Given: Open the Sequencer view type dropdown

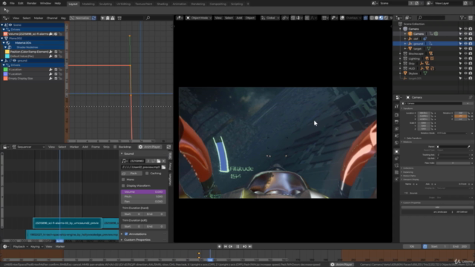Looking at the screenshot, I should 29,147.
